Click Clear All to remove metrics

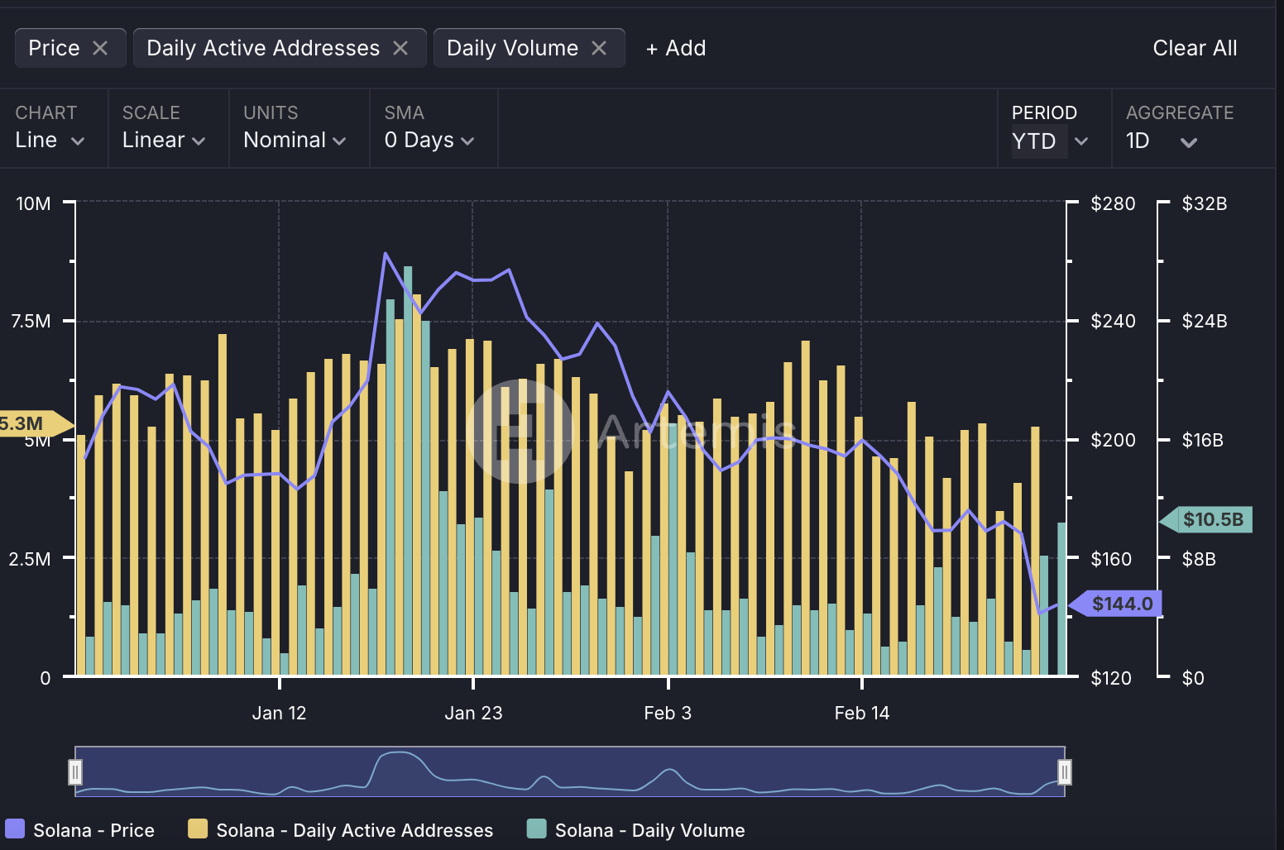[1195, 48]
